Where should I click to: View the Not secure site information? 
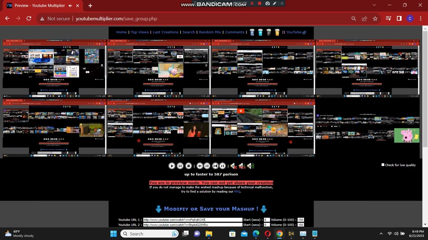click(55, 19)
